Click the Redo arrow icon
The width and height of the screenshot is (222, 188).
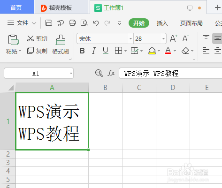pyautogui.click(x=107, y=23)
